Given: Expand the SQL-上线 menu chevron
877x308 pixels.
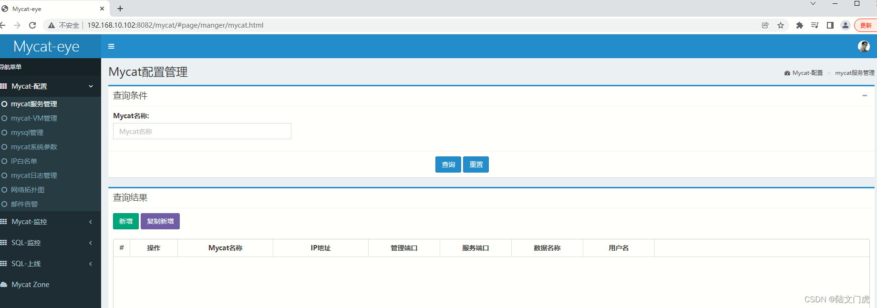Looking at the screenshot, I should tap(91, 264).
